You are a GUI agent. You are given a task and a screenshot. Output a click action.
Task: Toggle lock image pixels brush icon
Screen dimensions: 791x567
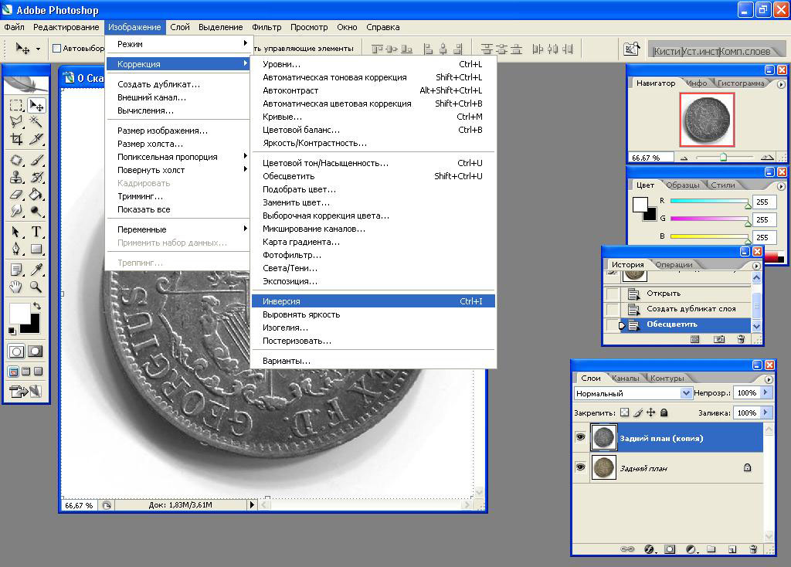(x=638, y=413)
